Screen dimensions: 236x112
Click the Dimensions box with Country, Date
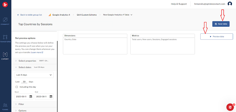(x=95, y=44)
